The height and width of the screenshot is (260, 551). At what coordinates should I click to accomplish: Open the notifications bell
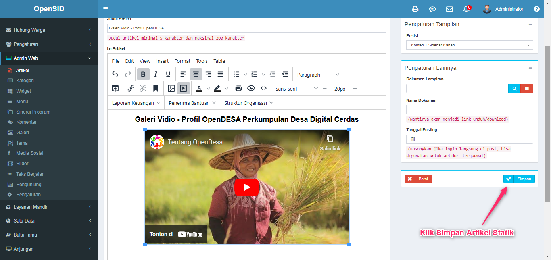[467, 9]
